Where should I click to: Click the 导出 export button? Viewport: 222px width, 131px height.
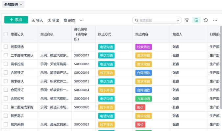(x=53, y=20)
